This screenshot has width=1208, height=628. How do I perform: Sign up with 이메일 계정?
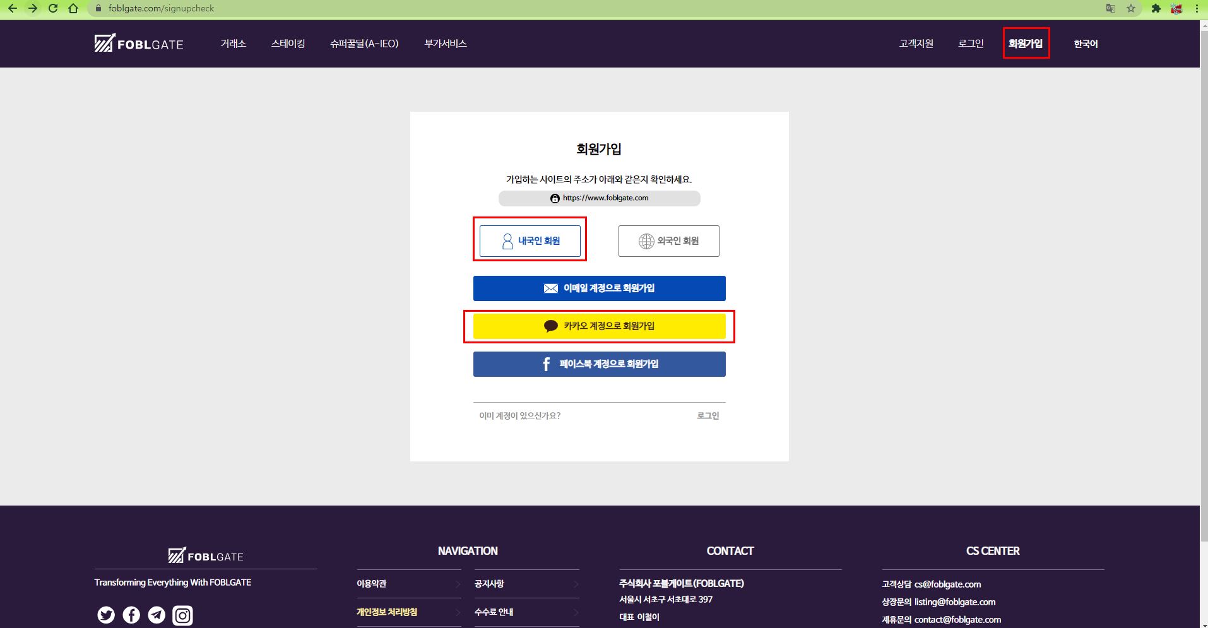(x=600, y=288)
